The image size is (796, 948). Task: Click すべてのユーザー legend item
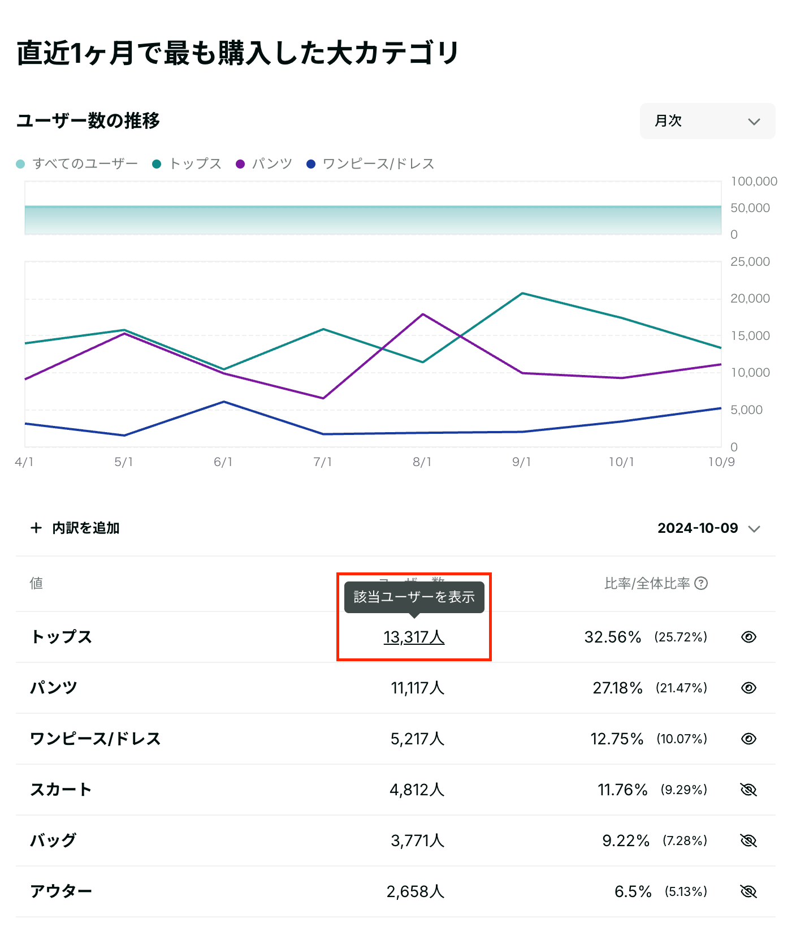[77, 164]
